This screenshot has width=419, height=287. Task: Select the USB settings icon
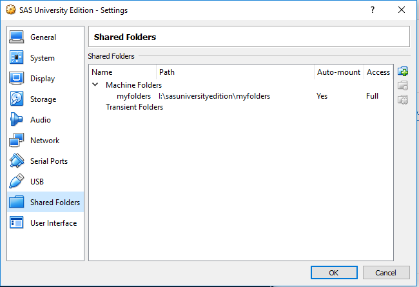(17, 182)
